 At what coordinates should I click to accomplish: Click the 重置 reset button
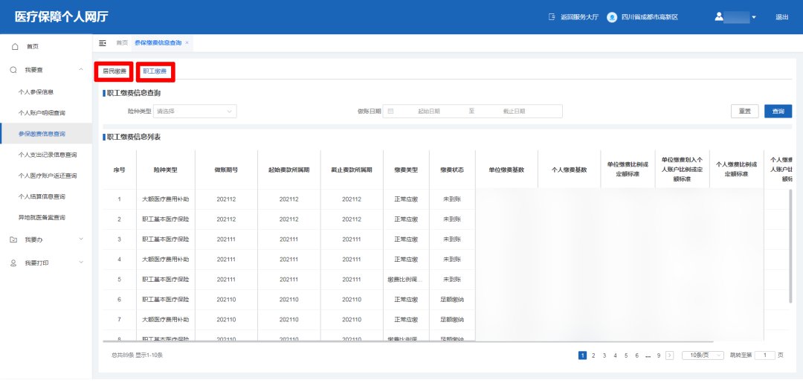tap(744, 112)
